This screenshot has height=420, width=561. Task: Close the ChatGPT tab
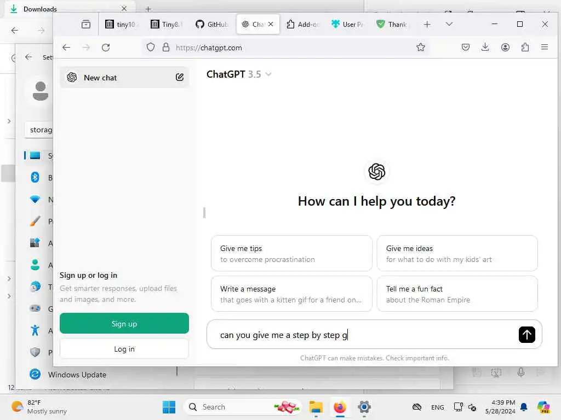(271, 24)
